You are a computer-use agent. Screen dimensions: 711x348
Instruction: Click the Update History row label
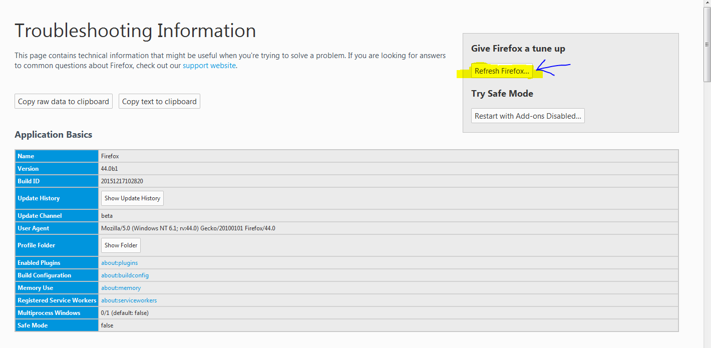pos(57,198)
